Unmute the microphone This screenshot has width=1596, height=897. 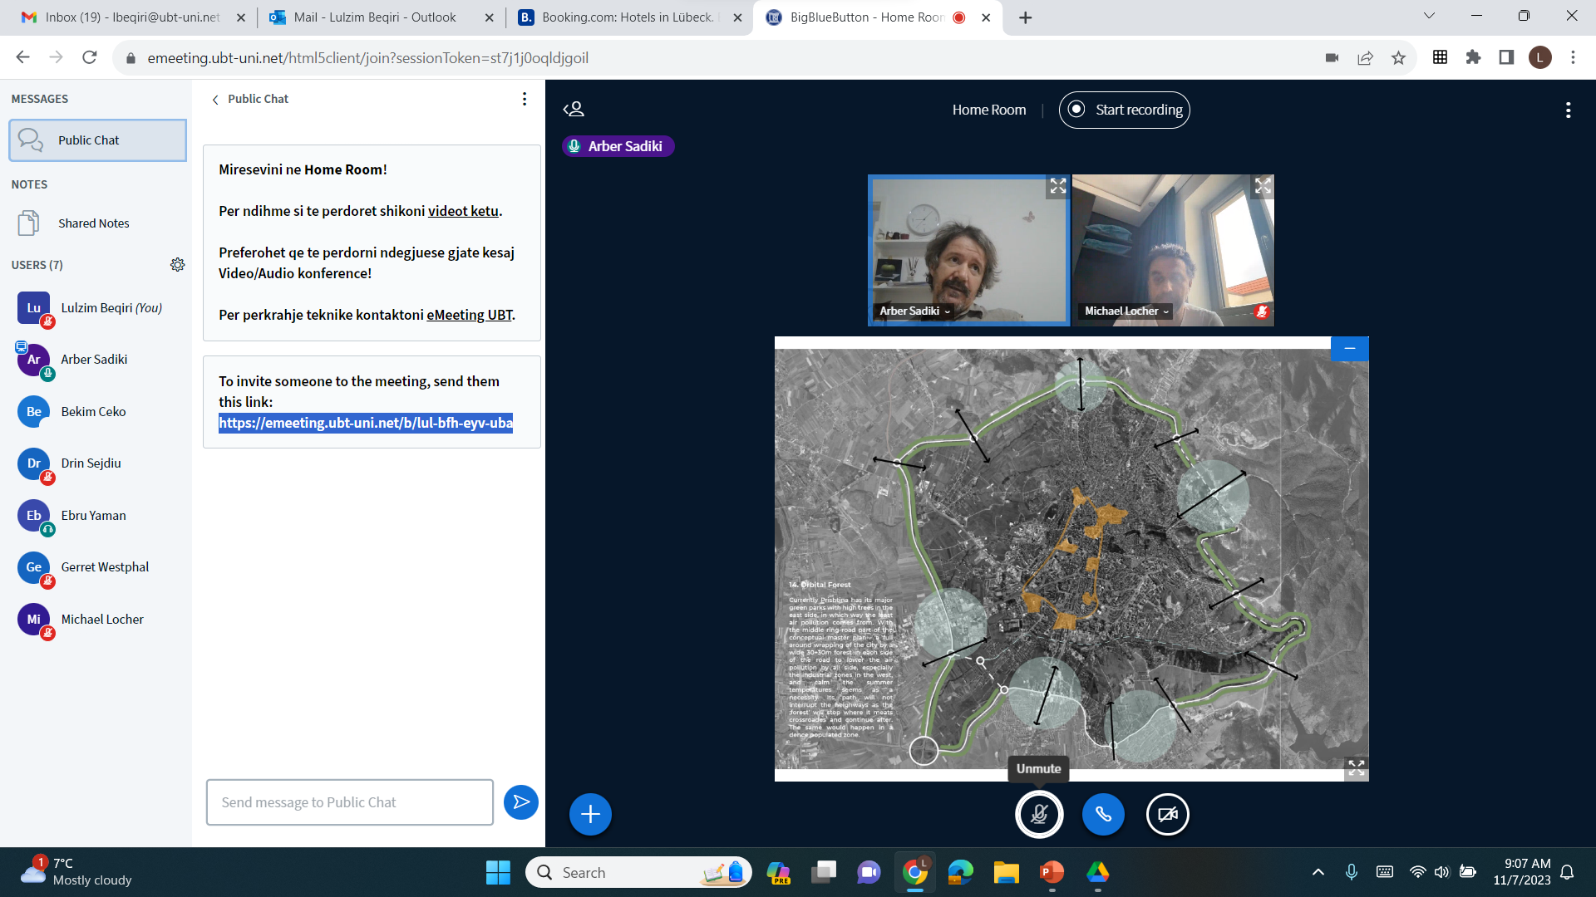(1039, 814)
